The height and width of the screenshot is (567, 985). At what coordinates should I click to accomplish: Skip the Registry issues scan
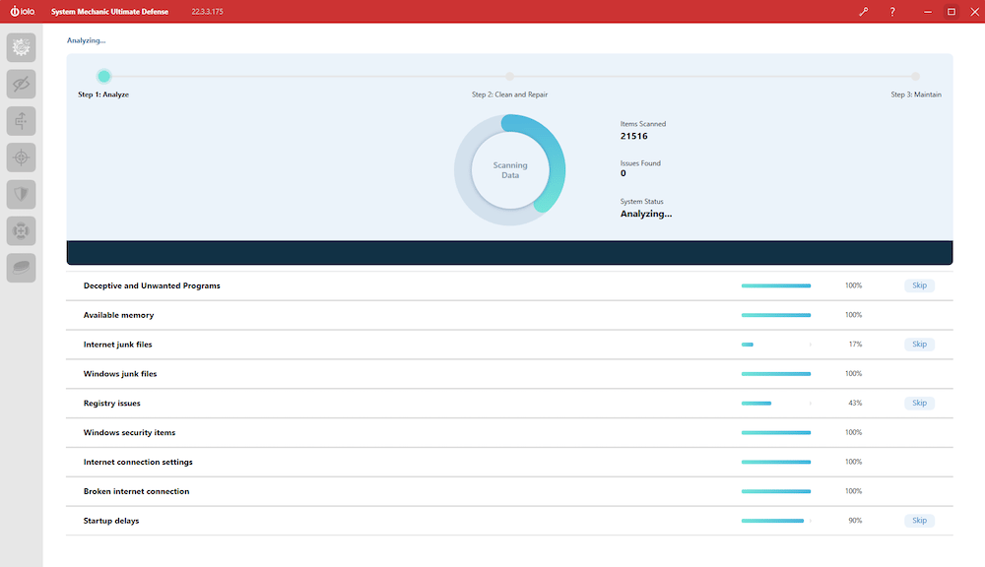(x=919, y=404)
